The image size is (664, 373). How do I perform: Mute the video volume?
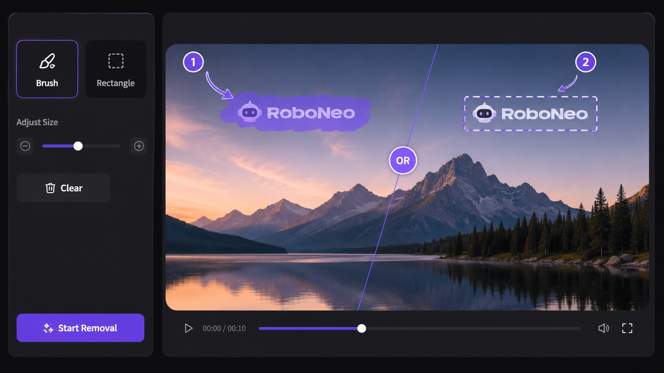[x=604, y=328]
